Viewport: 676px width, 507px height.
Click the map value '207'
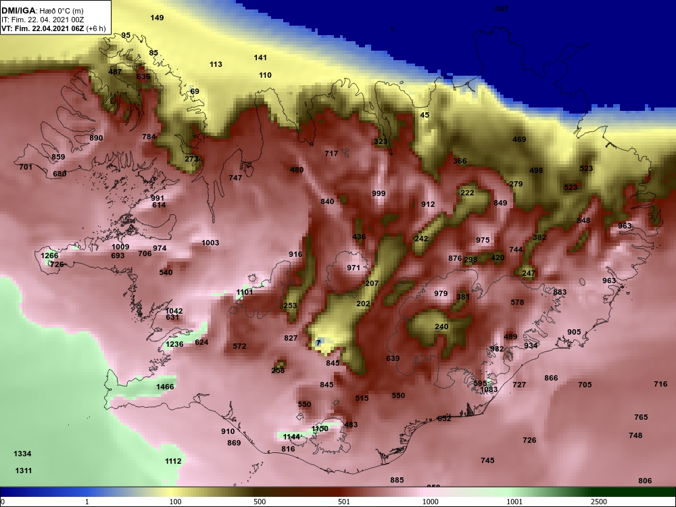pos(372,284)
